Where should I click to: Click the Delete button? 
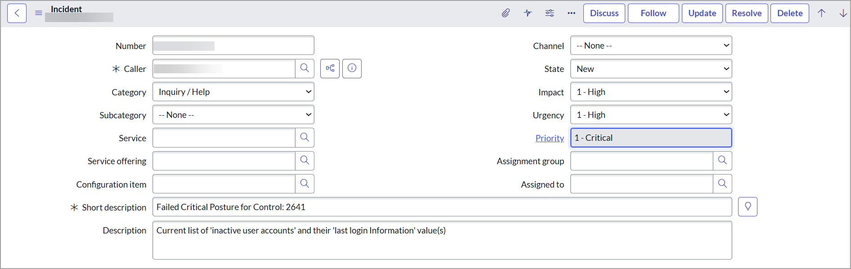[x=790, y=13]
